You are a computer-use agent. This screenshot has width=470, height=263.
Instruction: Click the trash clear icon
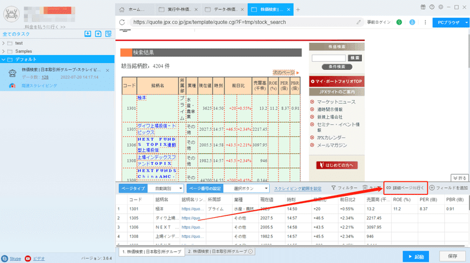tap(365, 187)
